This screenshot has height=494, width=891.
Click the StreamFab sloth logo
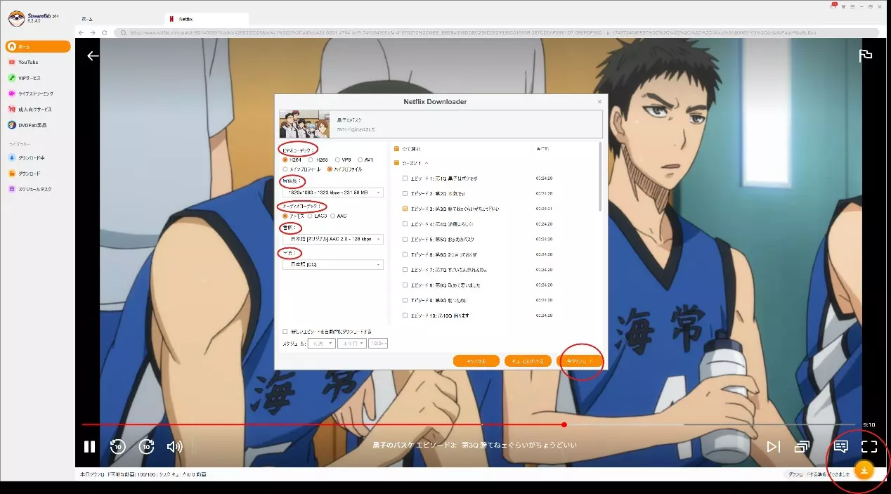(x=15, y=18)
